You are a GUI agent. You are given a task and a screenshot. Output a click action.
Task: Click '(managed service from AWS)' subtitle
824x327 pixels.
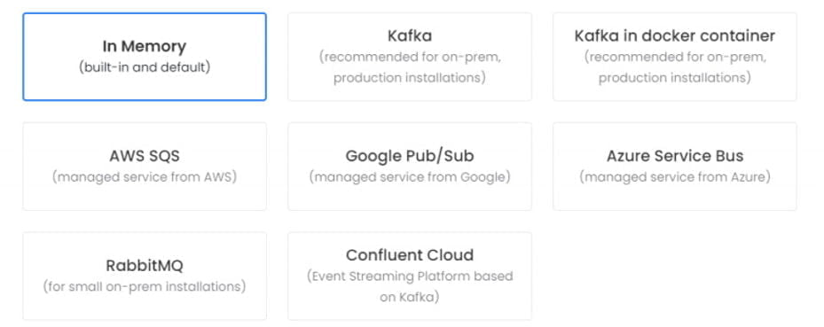pyautogui.click(x=145, y=177)
